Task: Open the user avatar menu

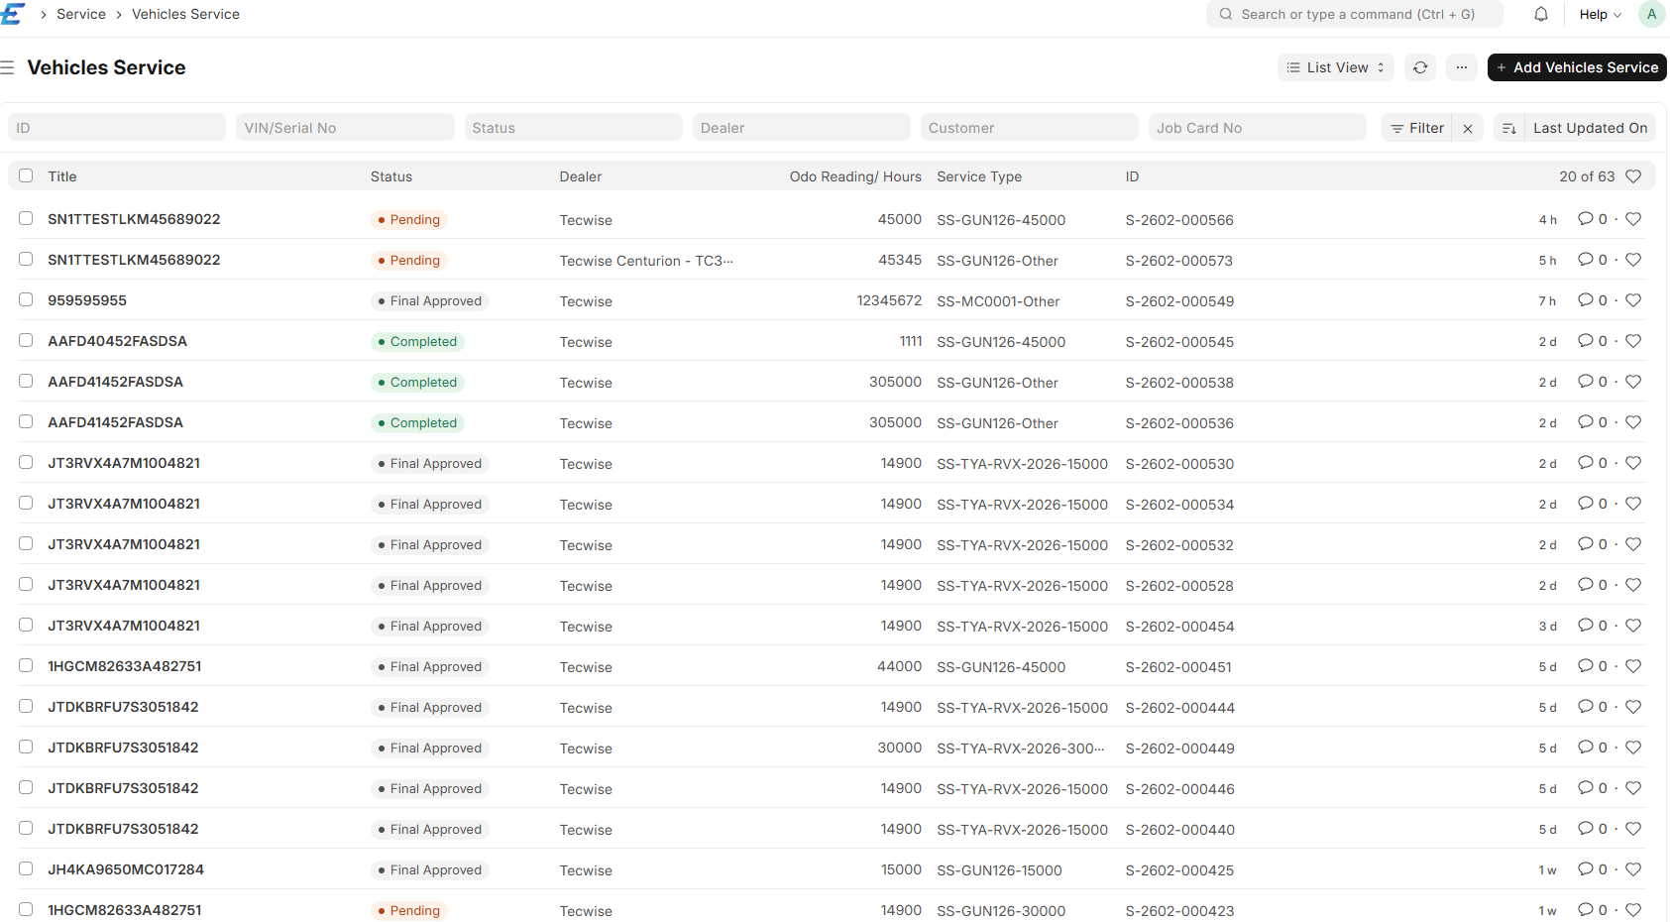Action: (x=1651, y=14)
